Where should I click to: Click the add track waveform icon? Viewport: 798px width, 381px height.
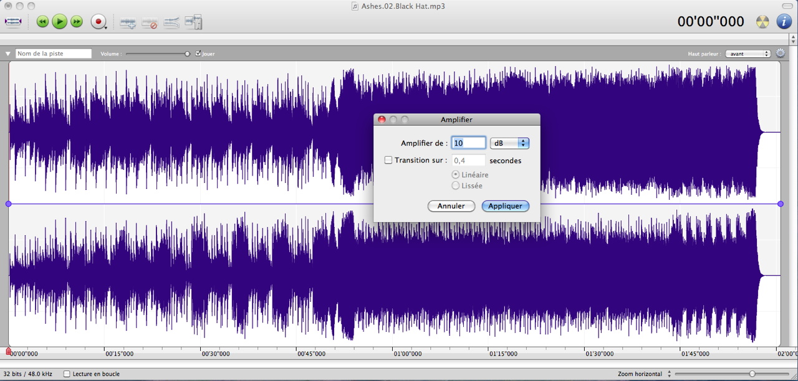[x=128, y=23]
